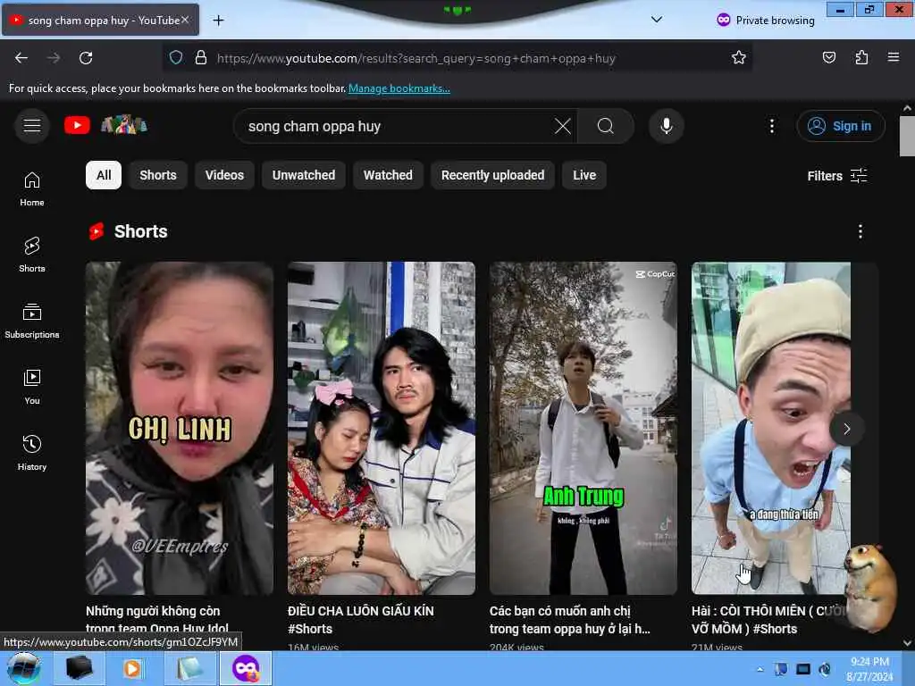Click the page vertical scrollbar thumb
The width and height of the screenshot is (915, 686).
[x=907, y=136]
